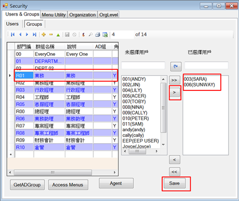Click the refresh undo icon in toolbar
The width and height of the screenshot is (239, 201).
click(83, 35)
